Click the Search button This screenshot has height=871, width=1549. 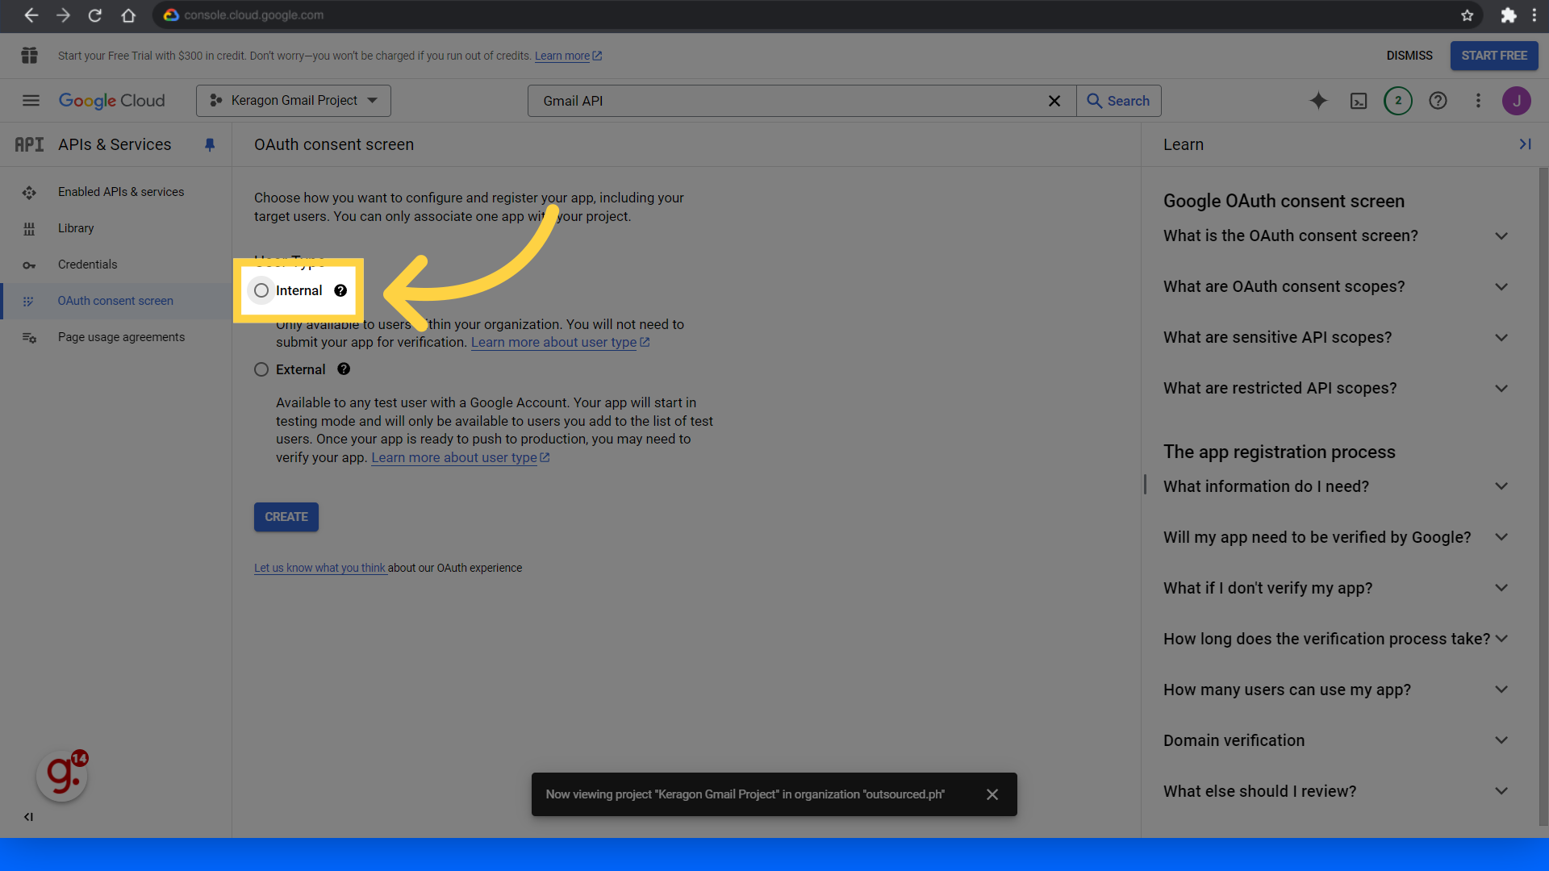tap(1119, 101)
